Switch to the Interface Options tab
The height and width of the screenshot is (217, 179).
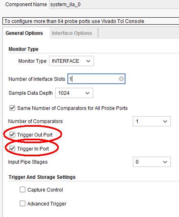(72, 33)
